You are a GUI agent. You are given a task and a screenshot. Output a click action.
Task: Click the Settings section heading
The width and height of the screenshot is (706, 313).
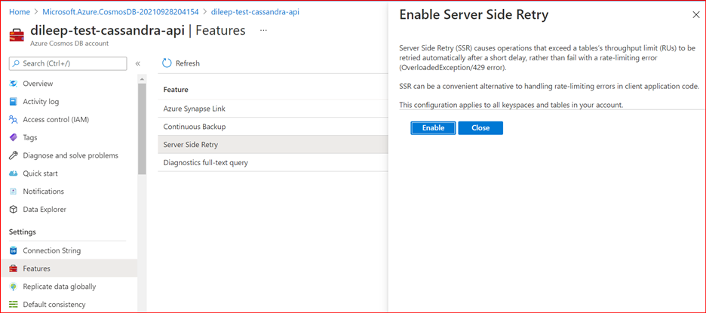(23, 232)
